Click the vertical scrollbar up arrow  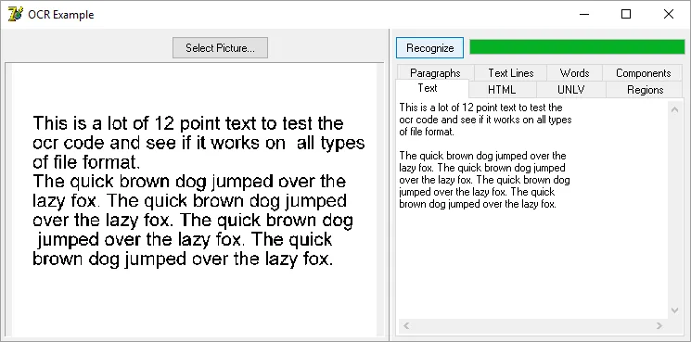(674, 109)
